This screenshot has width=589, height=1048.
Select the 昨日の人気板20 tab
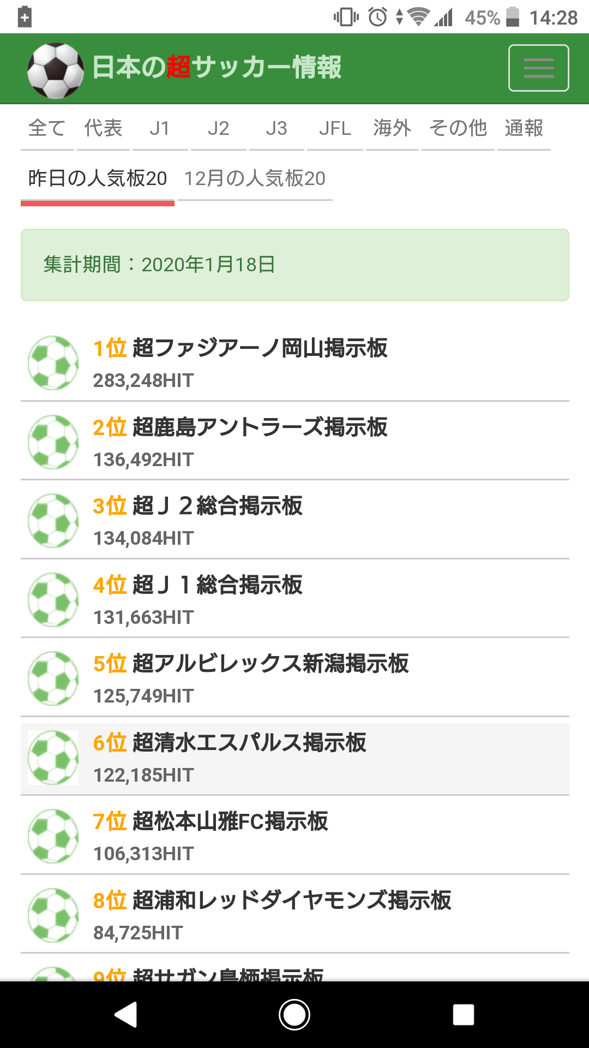(98, 178)
